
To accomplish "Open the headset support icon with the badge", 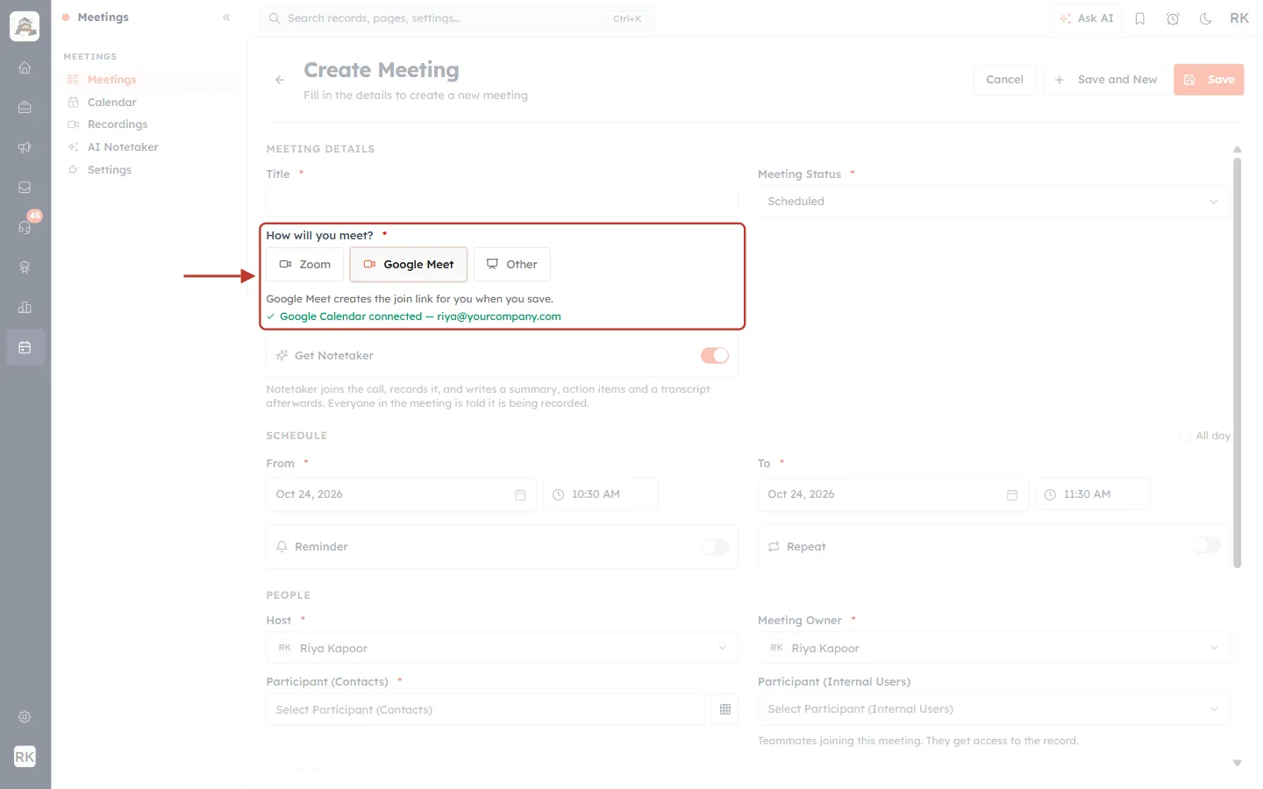I will (25, 227).
